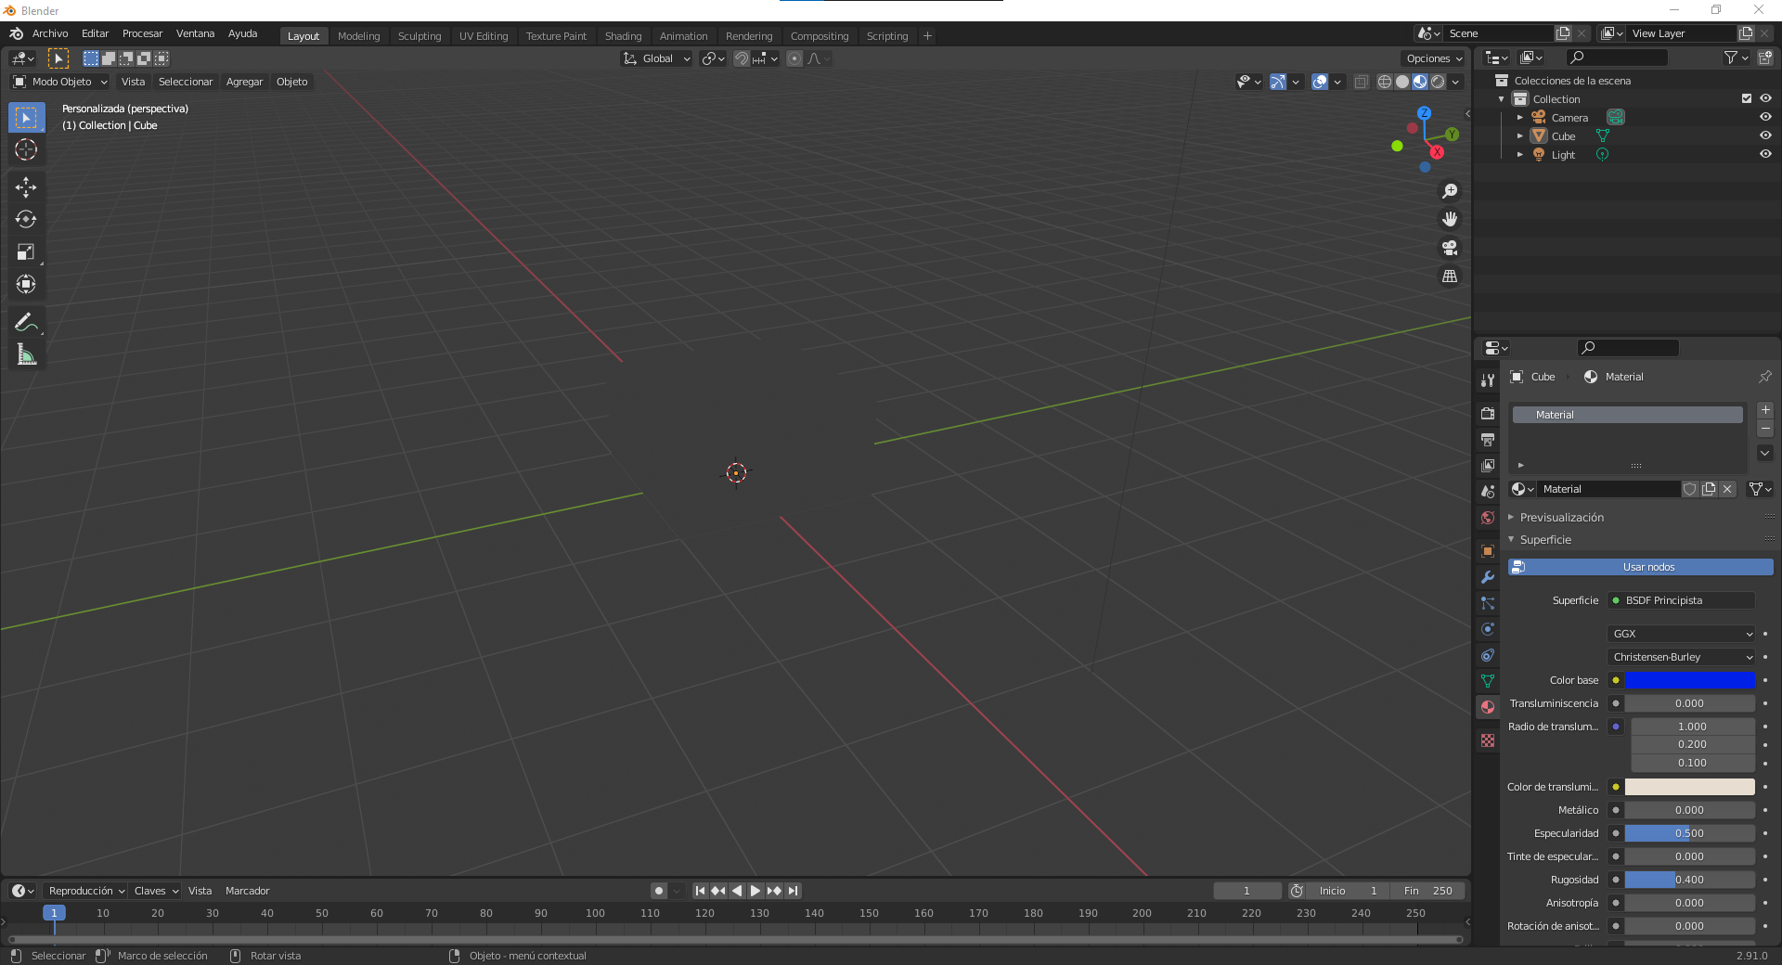Open the Modifiers wrench tab

(1488, 577)
